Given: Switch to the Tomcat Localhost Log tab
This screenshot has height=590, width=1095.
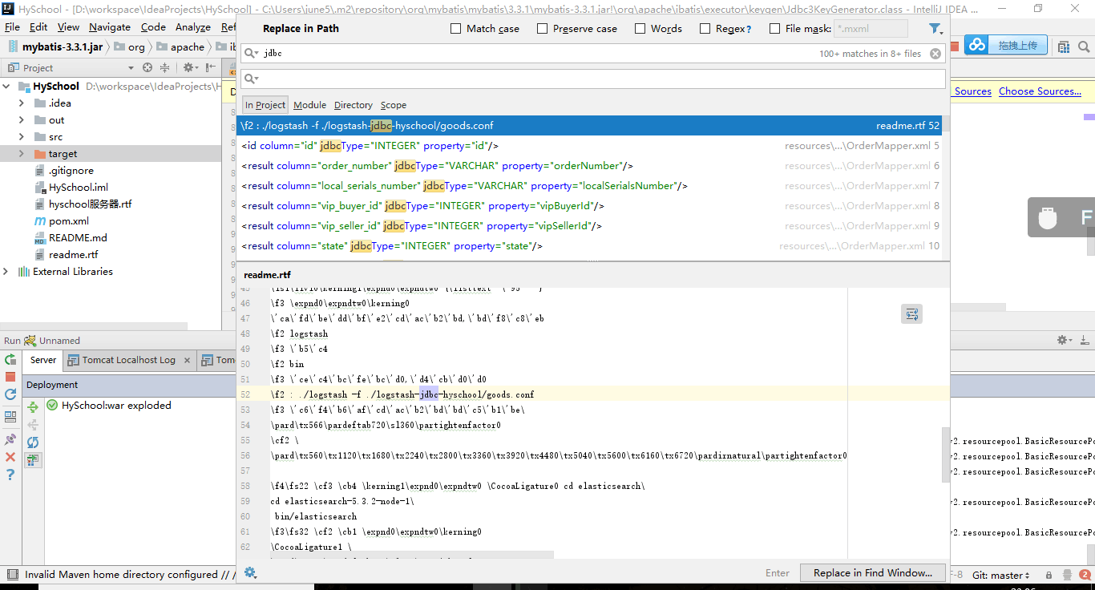Looking at the screenshot, I should pos(128,360).
